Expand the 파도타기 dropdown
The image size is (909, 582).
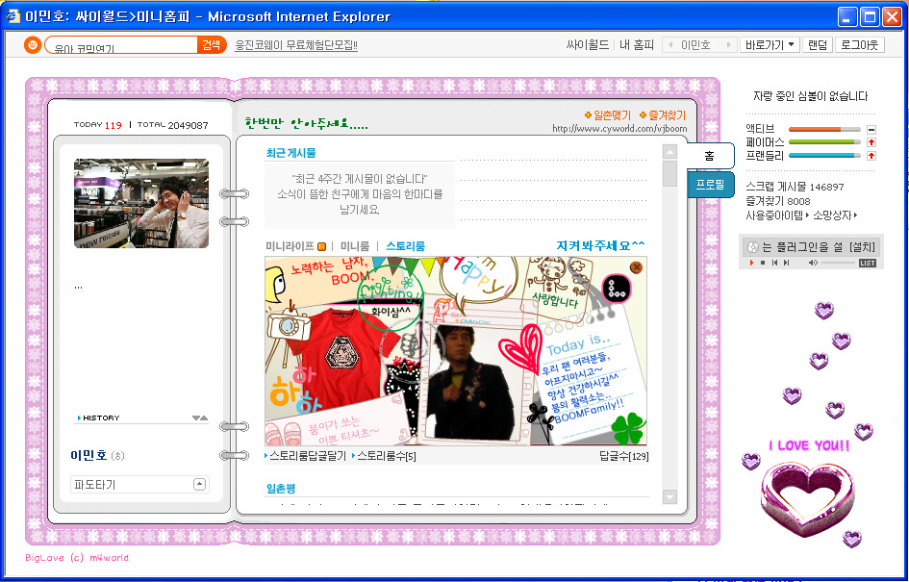click(199, 484)
